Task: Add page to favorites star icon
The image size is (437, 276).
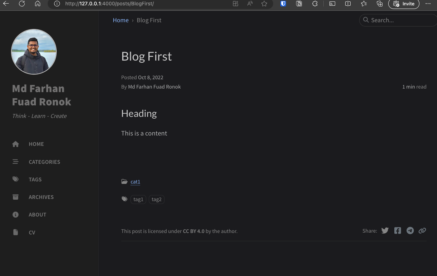Action: (x=264, y=4)
